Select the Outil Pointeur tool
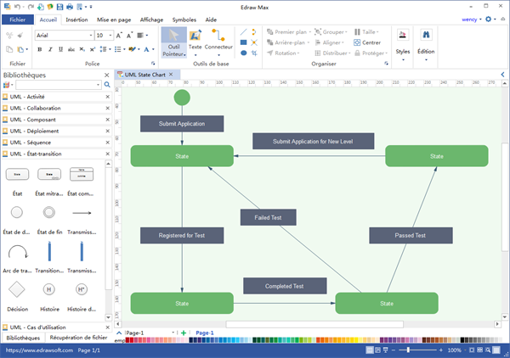510x358 pixels. coord(173,42)
